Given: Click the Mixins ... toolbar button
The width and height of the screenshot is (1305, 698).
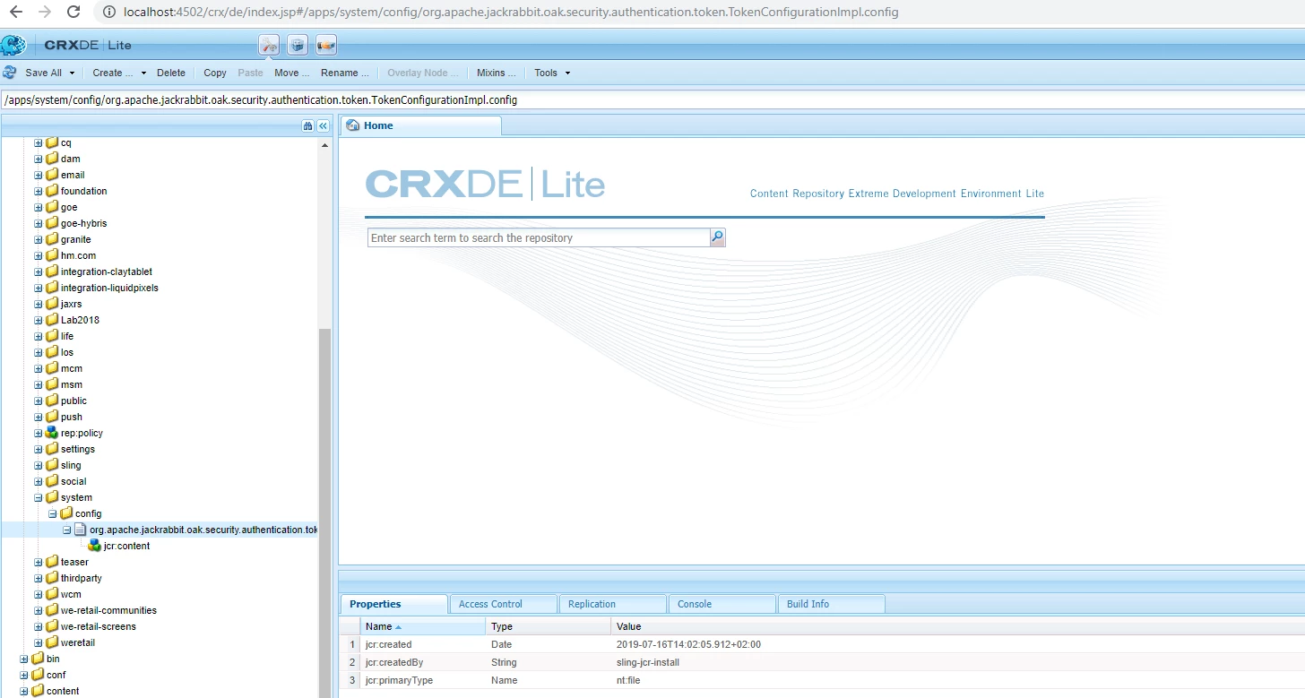Looking at the screenshot, I should click(497, 73).
